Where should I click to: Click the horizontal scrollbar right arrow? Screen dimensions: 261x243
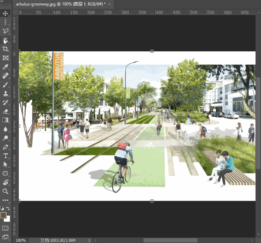tap(252, 240)
